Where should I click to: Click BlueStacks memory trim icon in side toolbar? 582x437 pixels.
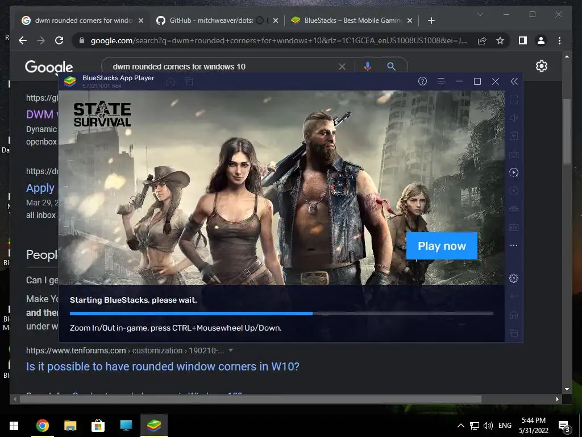pos(514,209)
